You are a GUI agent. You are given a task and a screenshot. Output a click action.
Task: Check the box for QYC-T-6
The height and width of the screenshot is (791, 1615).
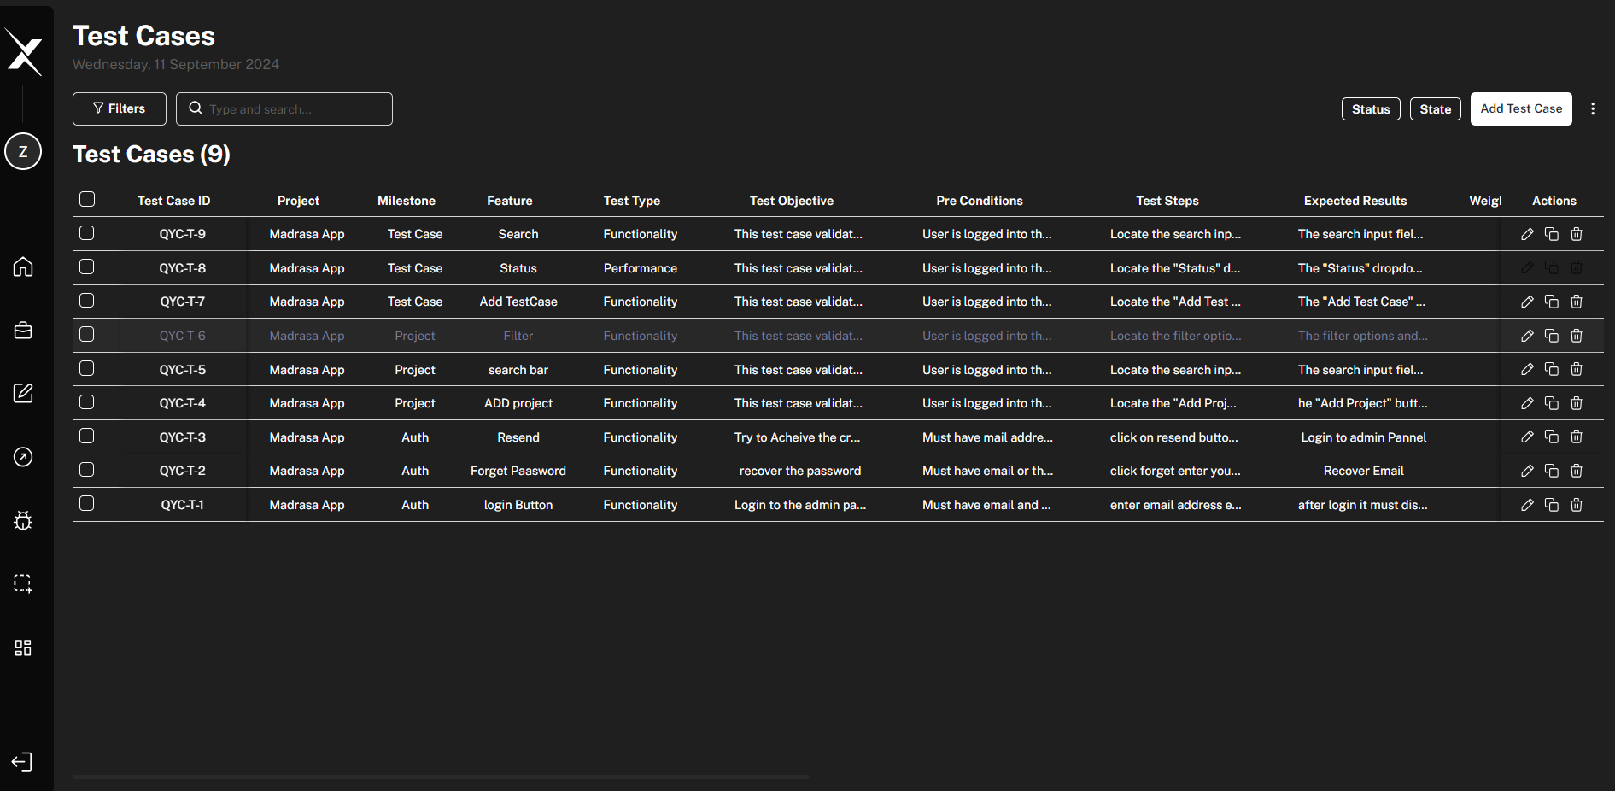(87, 334)
